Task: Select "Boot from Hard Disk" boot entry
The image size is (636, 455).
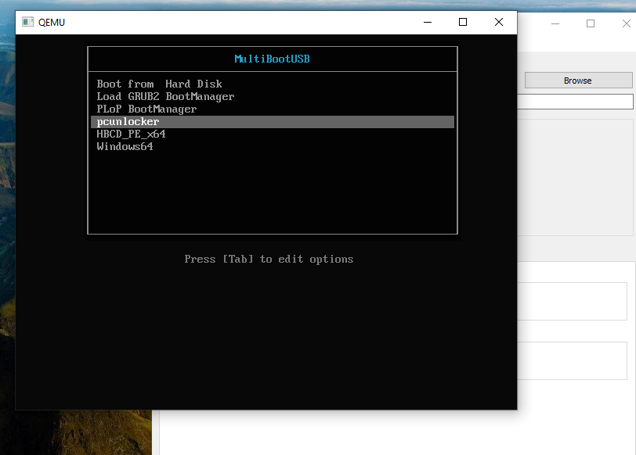Action: tap(160, 84)
